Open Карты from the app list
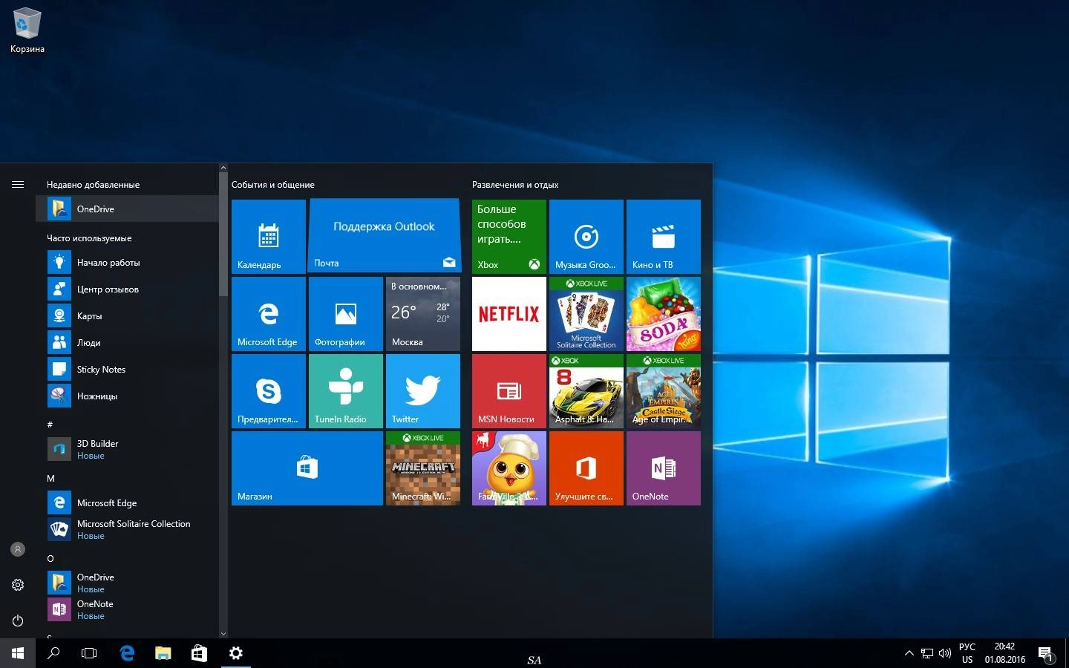This screenshot has width=1069, height=668. click(127, 315)
